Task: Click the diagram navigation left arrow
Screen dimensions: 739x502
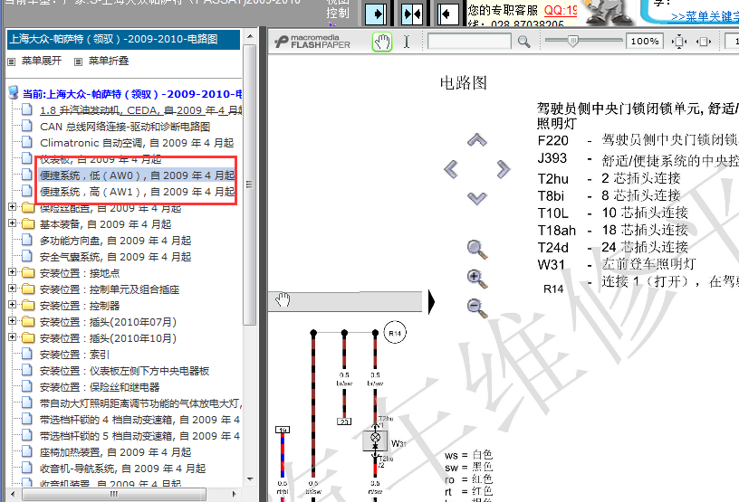Action: (x=451, y=169)
